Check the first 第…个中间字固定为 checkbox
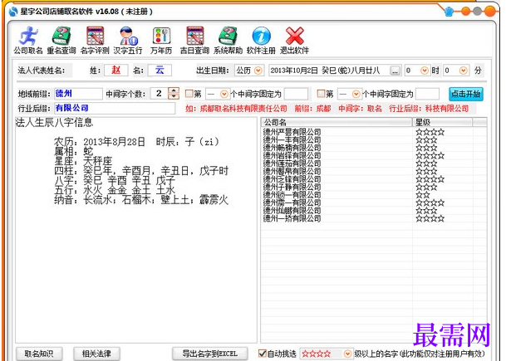Viewport: 506px width, 361px height. point(189,94)
